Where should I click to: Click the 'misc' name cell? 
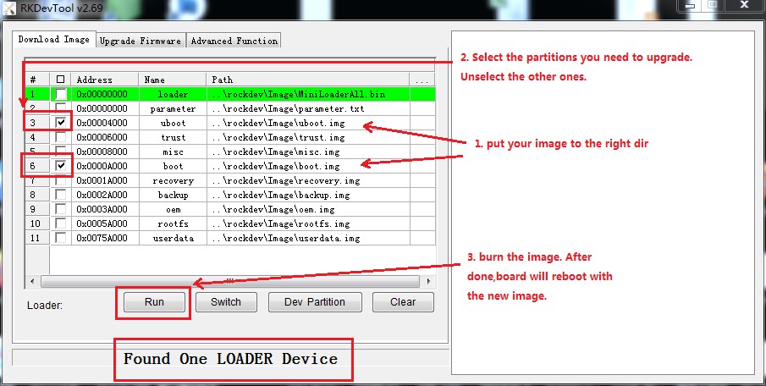click(173, 152)
